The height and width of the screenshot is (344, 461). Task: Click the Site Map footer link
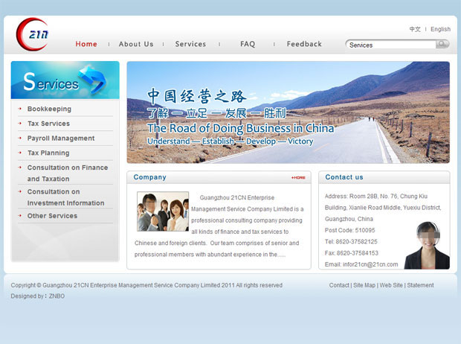[x=364, y=285]
